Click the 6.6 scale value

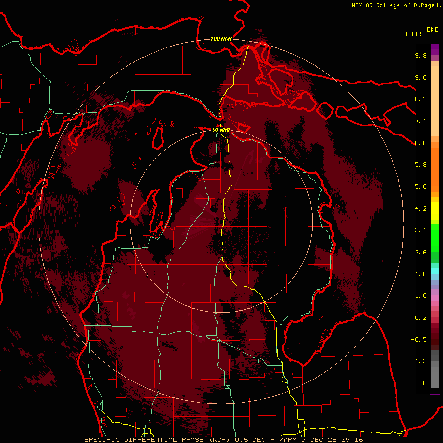pos(421,143)
